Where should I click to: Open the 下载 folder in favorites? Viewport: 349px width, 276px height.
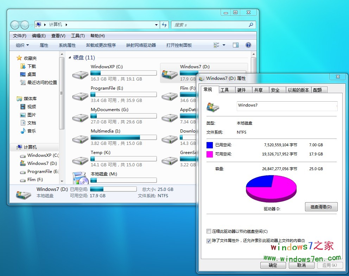coord(32,66)
